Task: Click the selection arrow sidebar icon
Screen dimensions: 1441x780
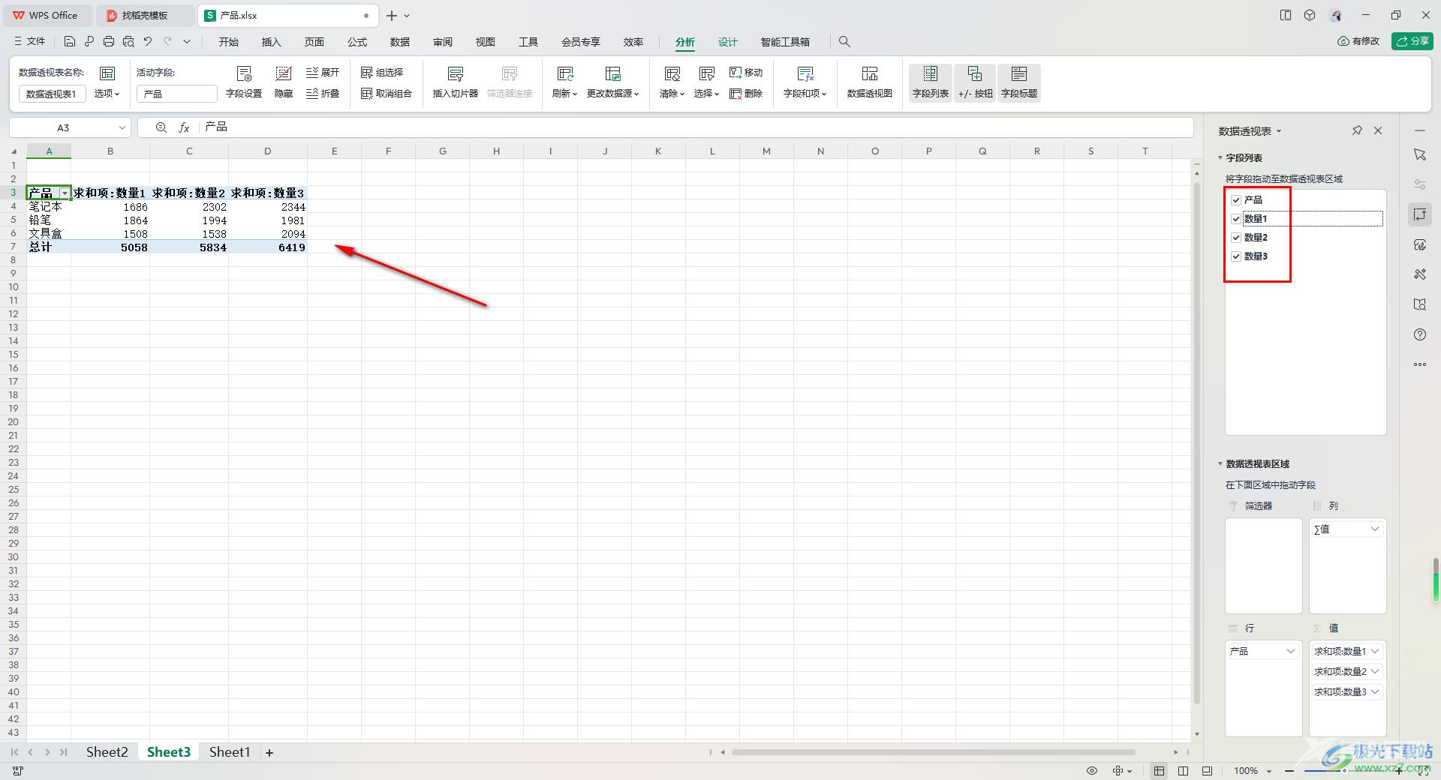Action: (x=1420, y=154)
